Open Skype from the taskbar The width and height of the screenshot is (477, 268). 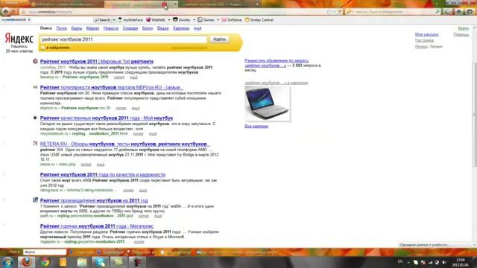[101, 262]
